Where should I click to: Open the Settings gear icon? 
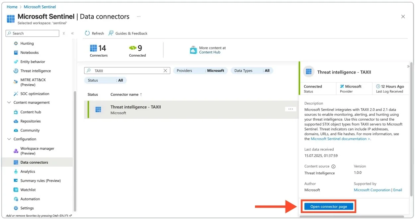tap(16, 208)
